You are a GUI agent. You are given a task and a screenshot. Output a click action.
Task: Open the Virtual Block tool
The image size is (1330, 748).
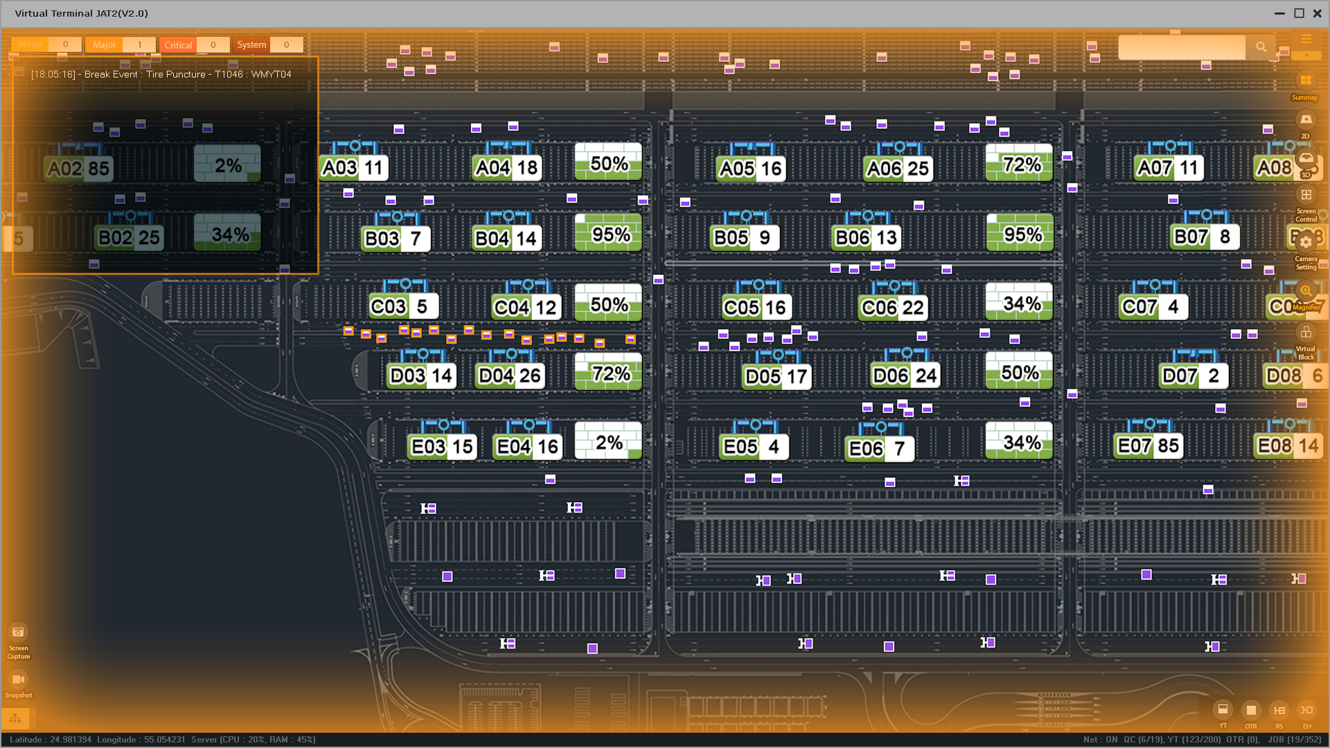pyautogui.click(x=1305, y=333)
